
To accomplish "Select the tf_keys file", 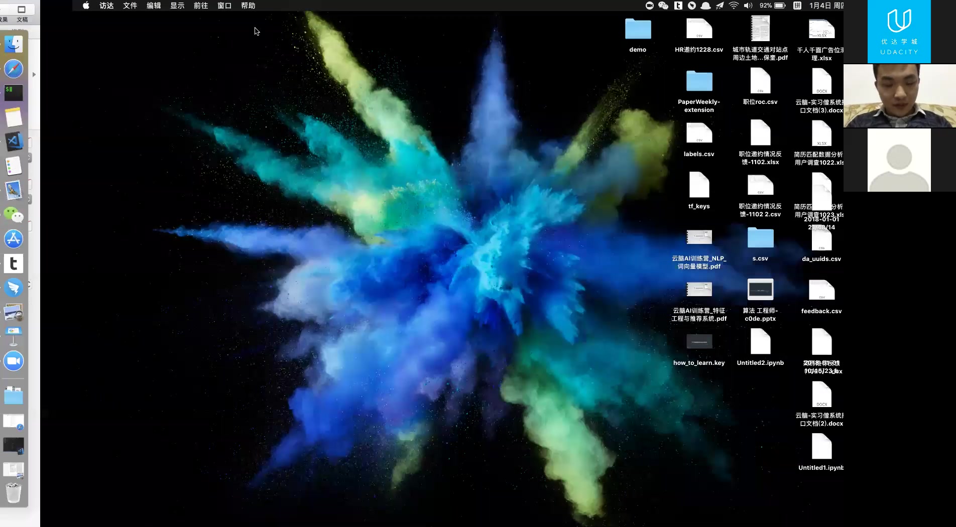I will pyautogui.click(x=699, y=185).
